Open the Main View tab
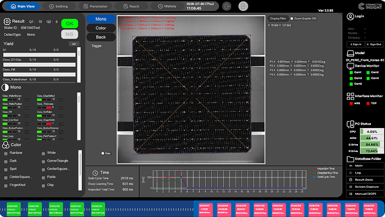 click(x=23, y=7)
